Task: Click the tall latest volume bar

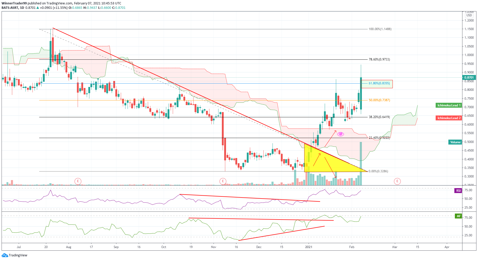Action: (x=361, y=163)
